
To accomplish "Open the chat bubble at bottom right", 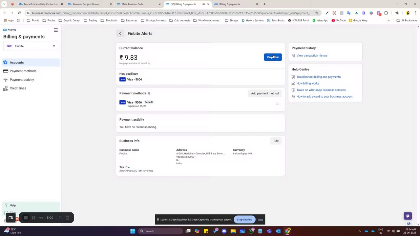I will point(408,216).
